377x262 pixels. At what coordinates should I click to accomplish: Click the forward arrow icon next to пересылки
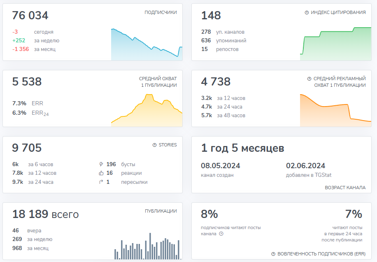pyautogui.click(x=101, y=182)
